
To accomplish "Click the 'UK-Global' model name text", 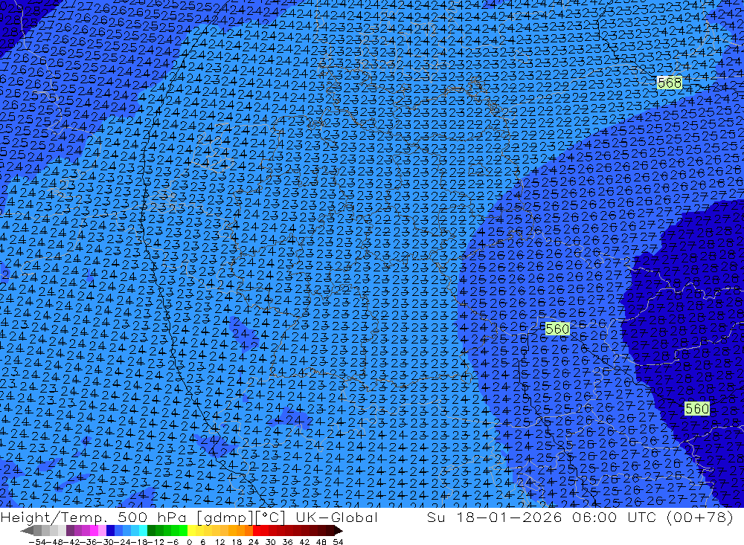I will click(336, 517).
